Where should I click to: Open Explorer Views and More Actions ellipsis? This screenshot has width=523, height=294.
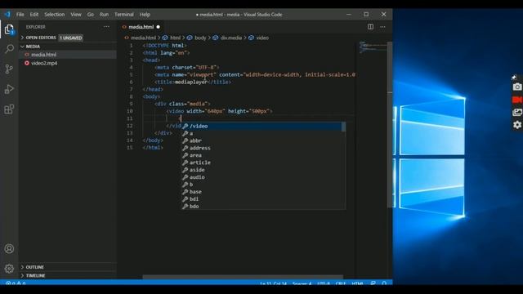click(106, 27)
